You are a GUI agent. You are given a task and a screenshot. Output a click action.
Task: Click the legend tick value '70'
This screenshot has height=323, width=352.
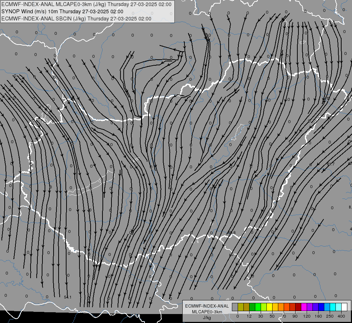click(x=284, y=316)
